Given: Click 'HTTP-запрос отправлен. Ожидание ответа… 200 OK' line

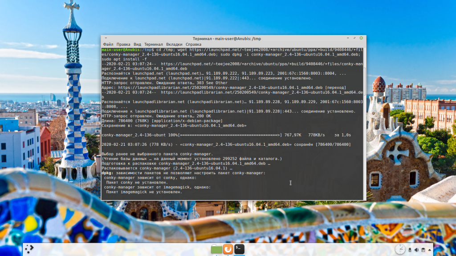Looking at the screenshot, I should click(x=156, y=116).
